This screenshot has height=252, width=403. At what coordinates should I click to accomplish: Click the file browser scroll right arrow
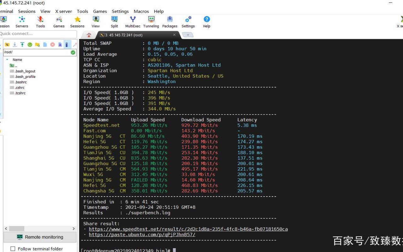coord(74,229)
